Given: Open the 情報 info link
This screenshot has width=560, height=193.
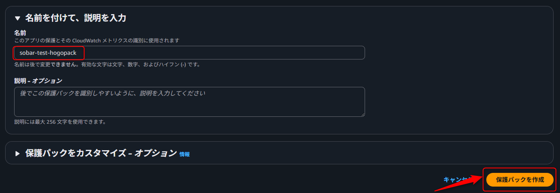Looking at the screenshot, I should click(185, 154).
